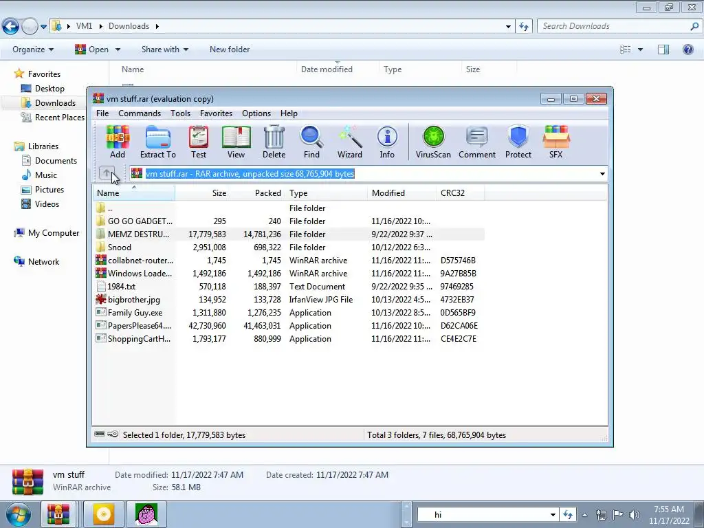704x528 pixels.
Task: Sort by the CRC32 column header
Action: click(x=460, y=193)
